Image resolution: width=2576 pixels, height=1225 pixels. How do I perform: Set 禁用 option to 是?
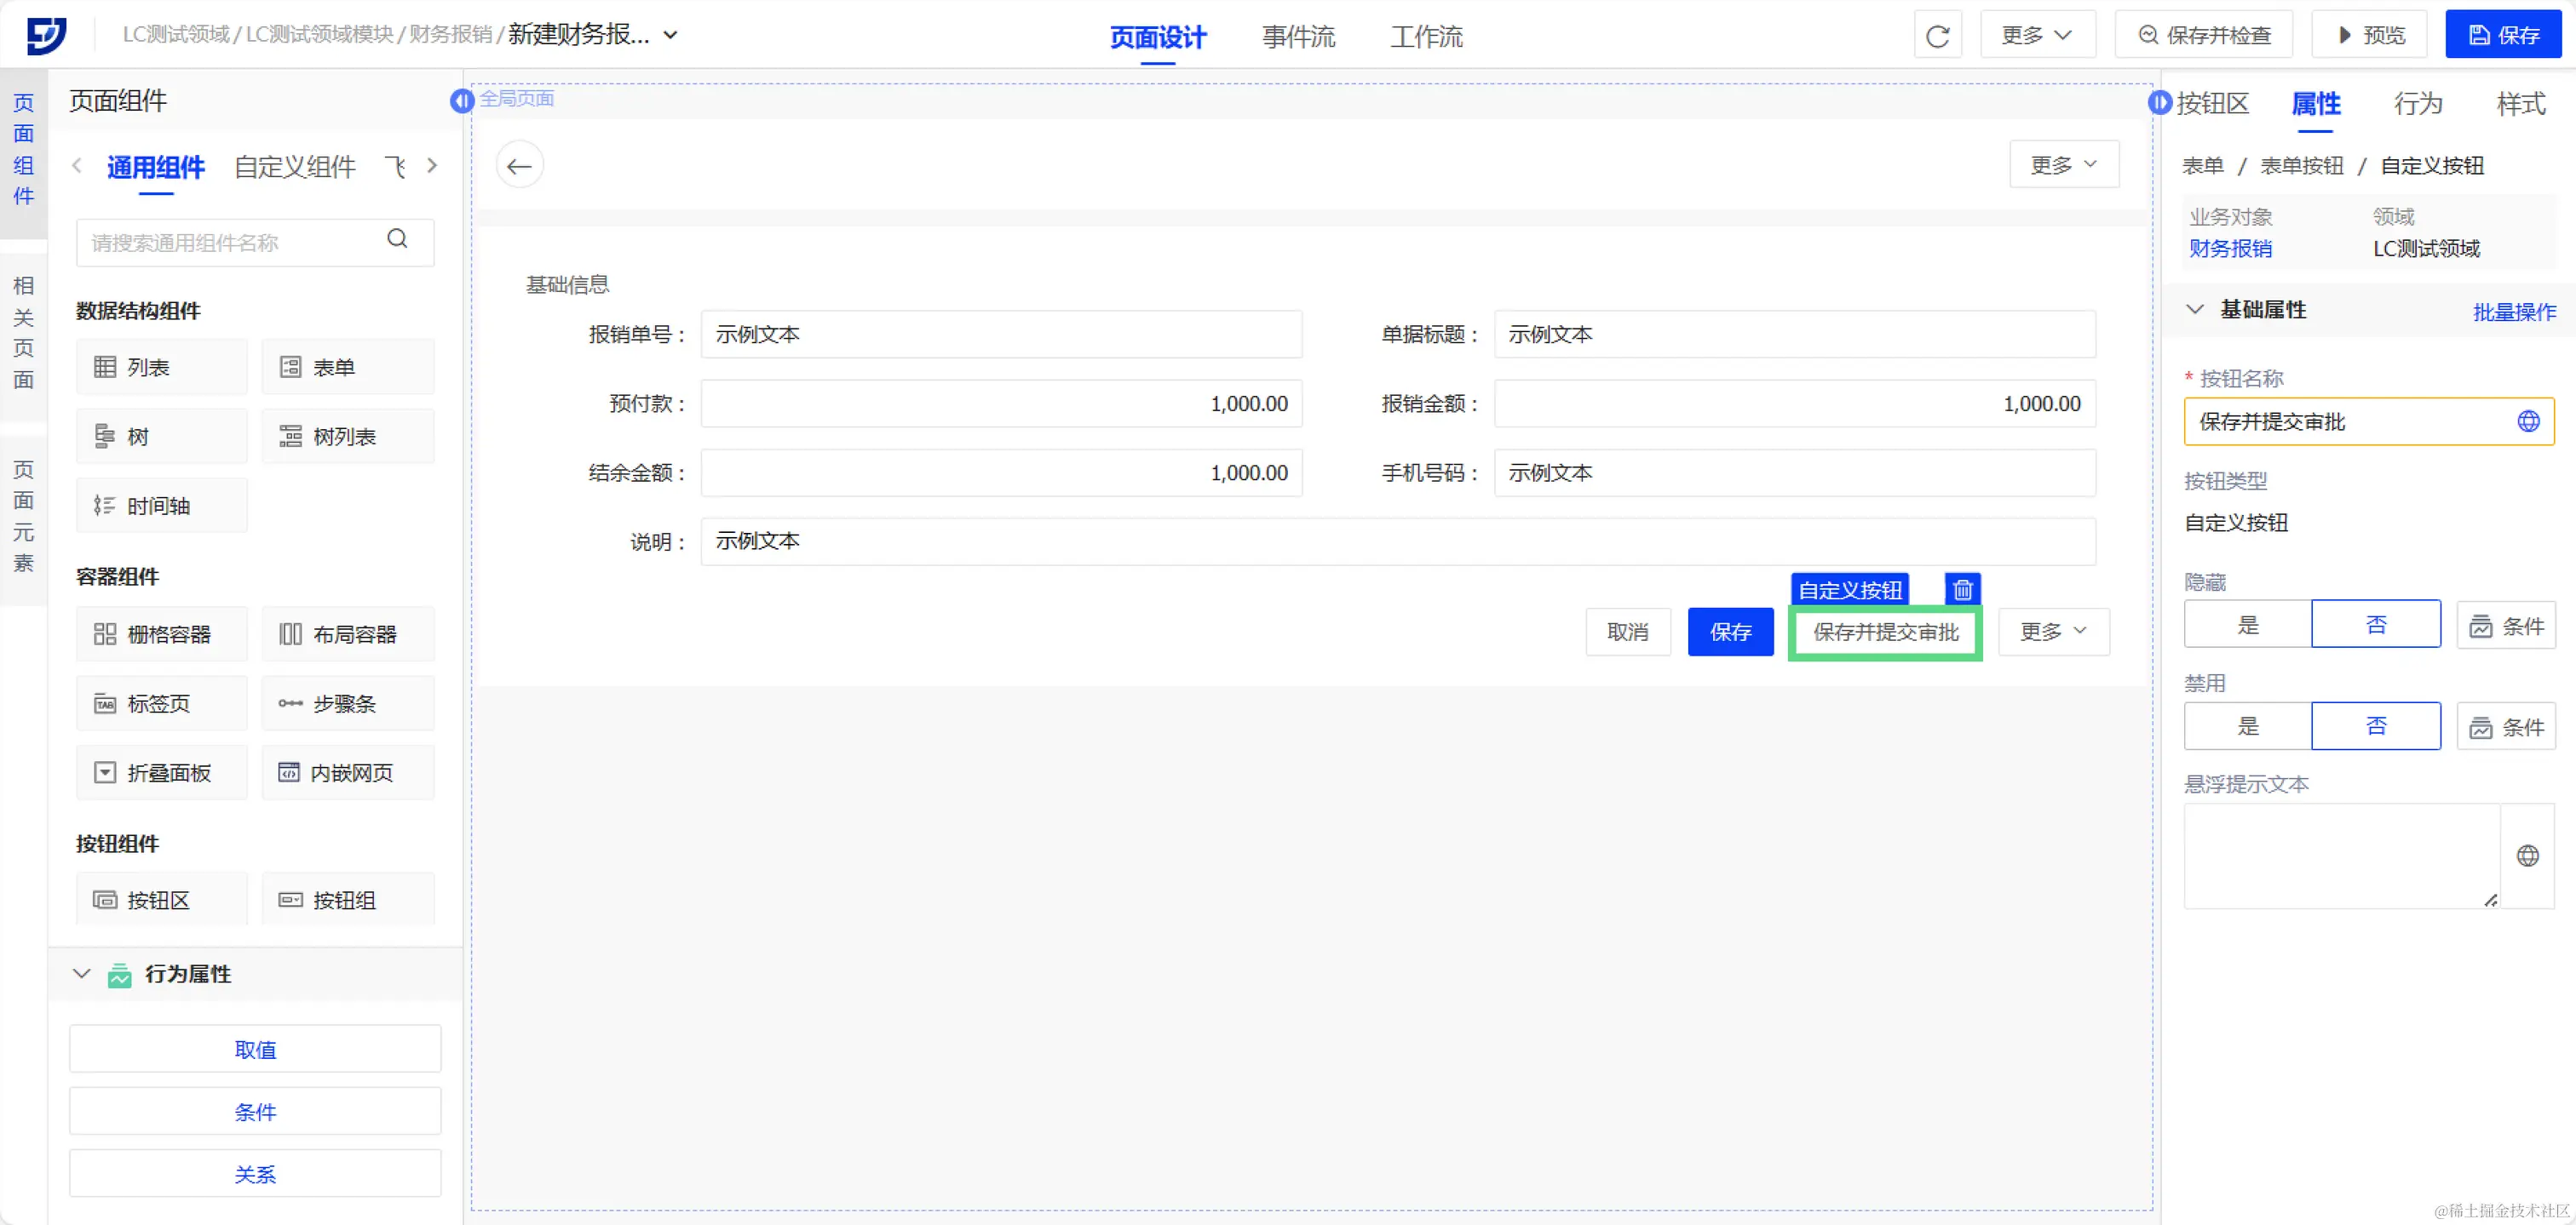pos(2247,726)
